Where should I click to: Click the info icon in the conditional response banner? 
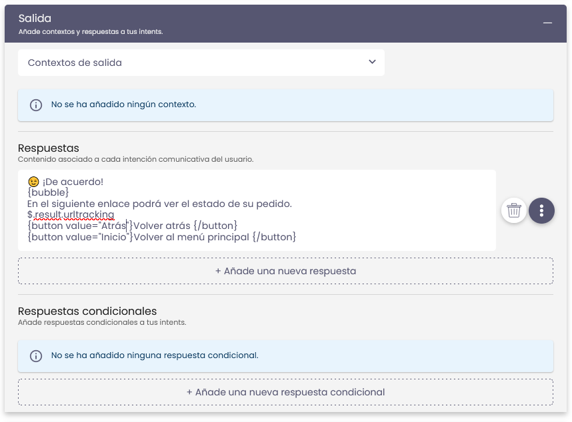coord(36,356)
